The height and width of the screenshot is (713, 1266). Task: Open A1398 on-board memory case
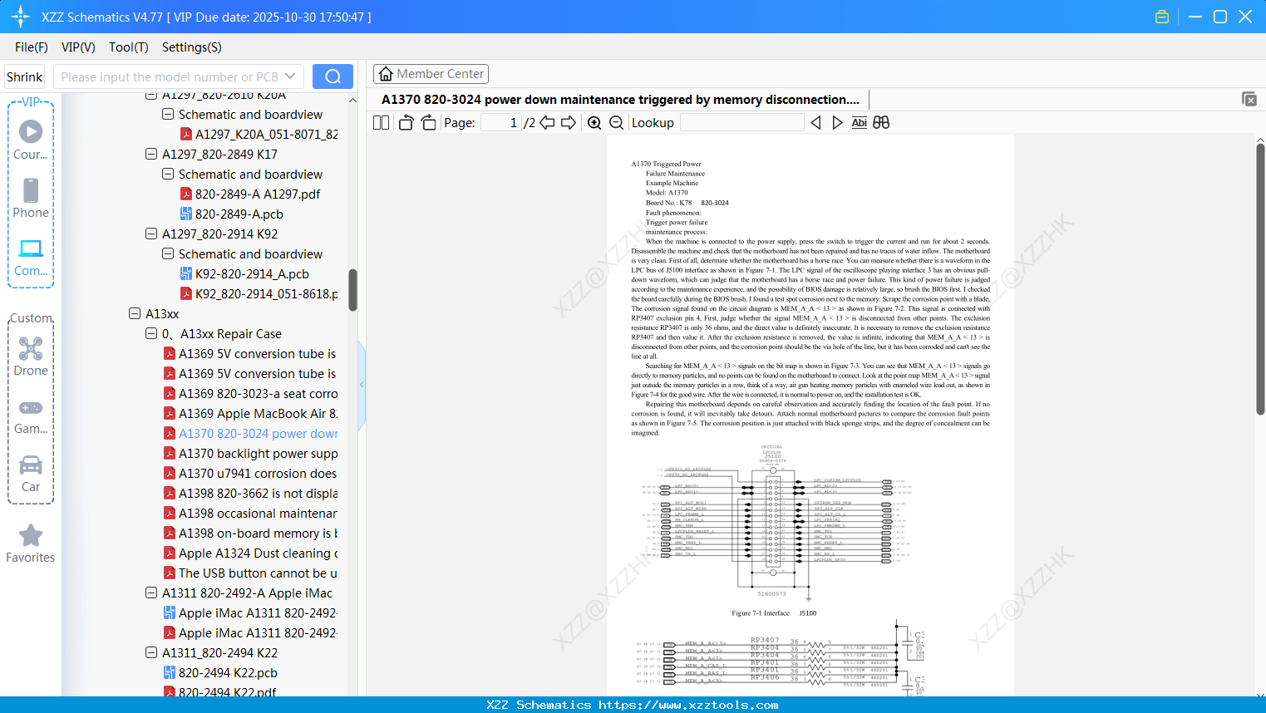pyautogui.click(x=251, y=533)
